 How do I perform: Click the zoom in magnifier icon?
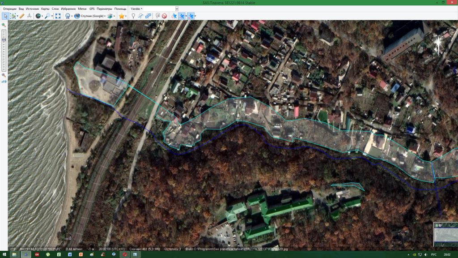[x=4, y=25]
